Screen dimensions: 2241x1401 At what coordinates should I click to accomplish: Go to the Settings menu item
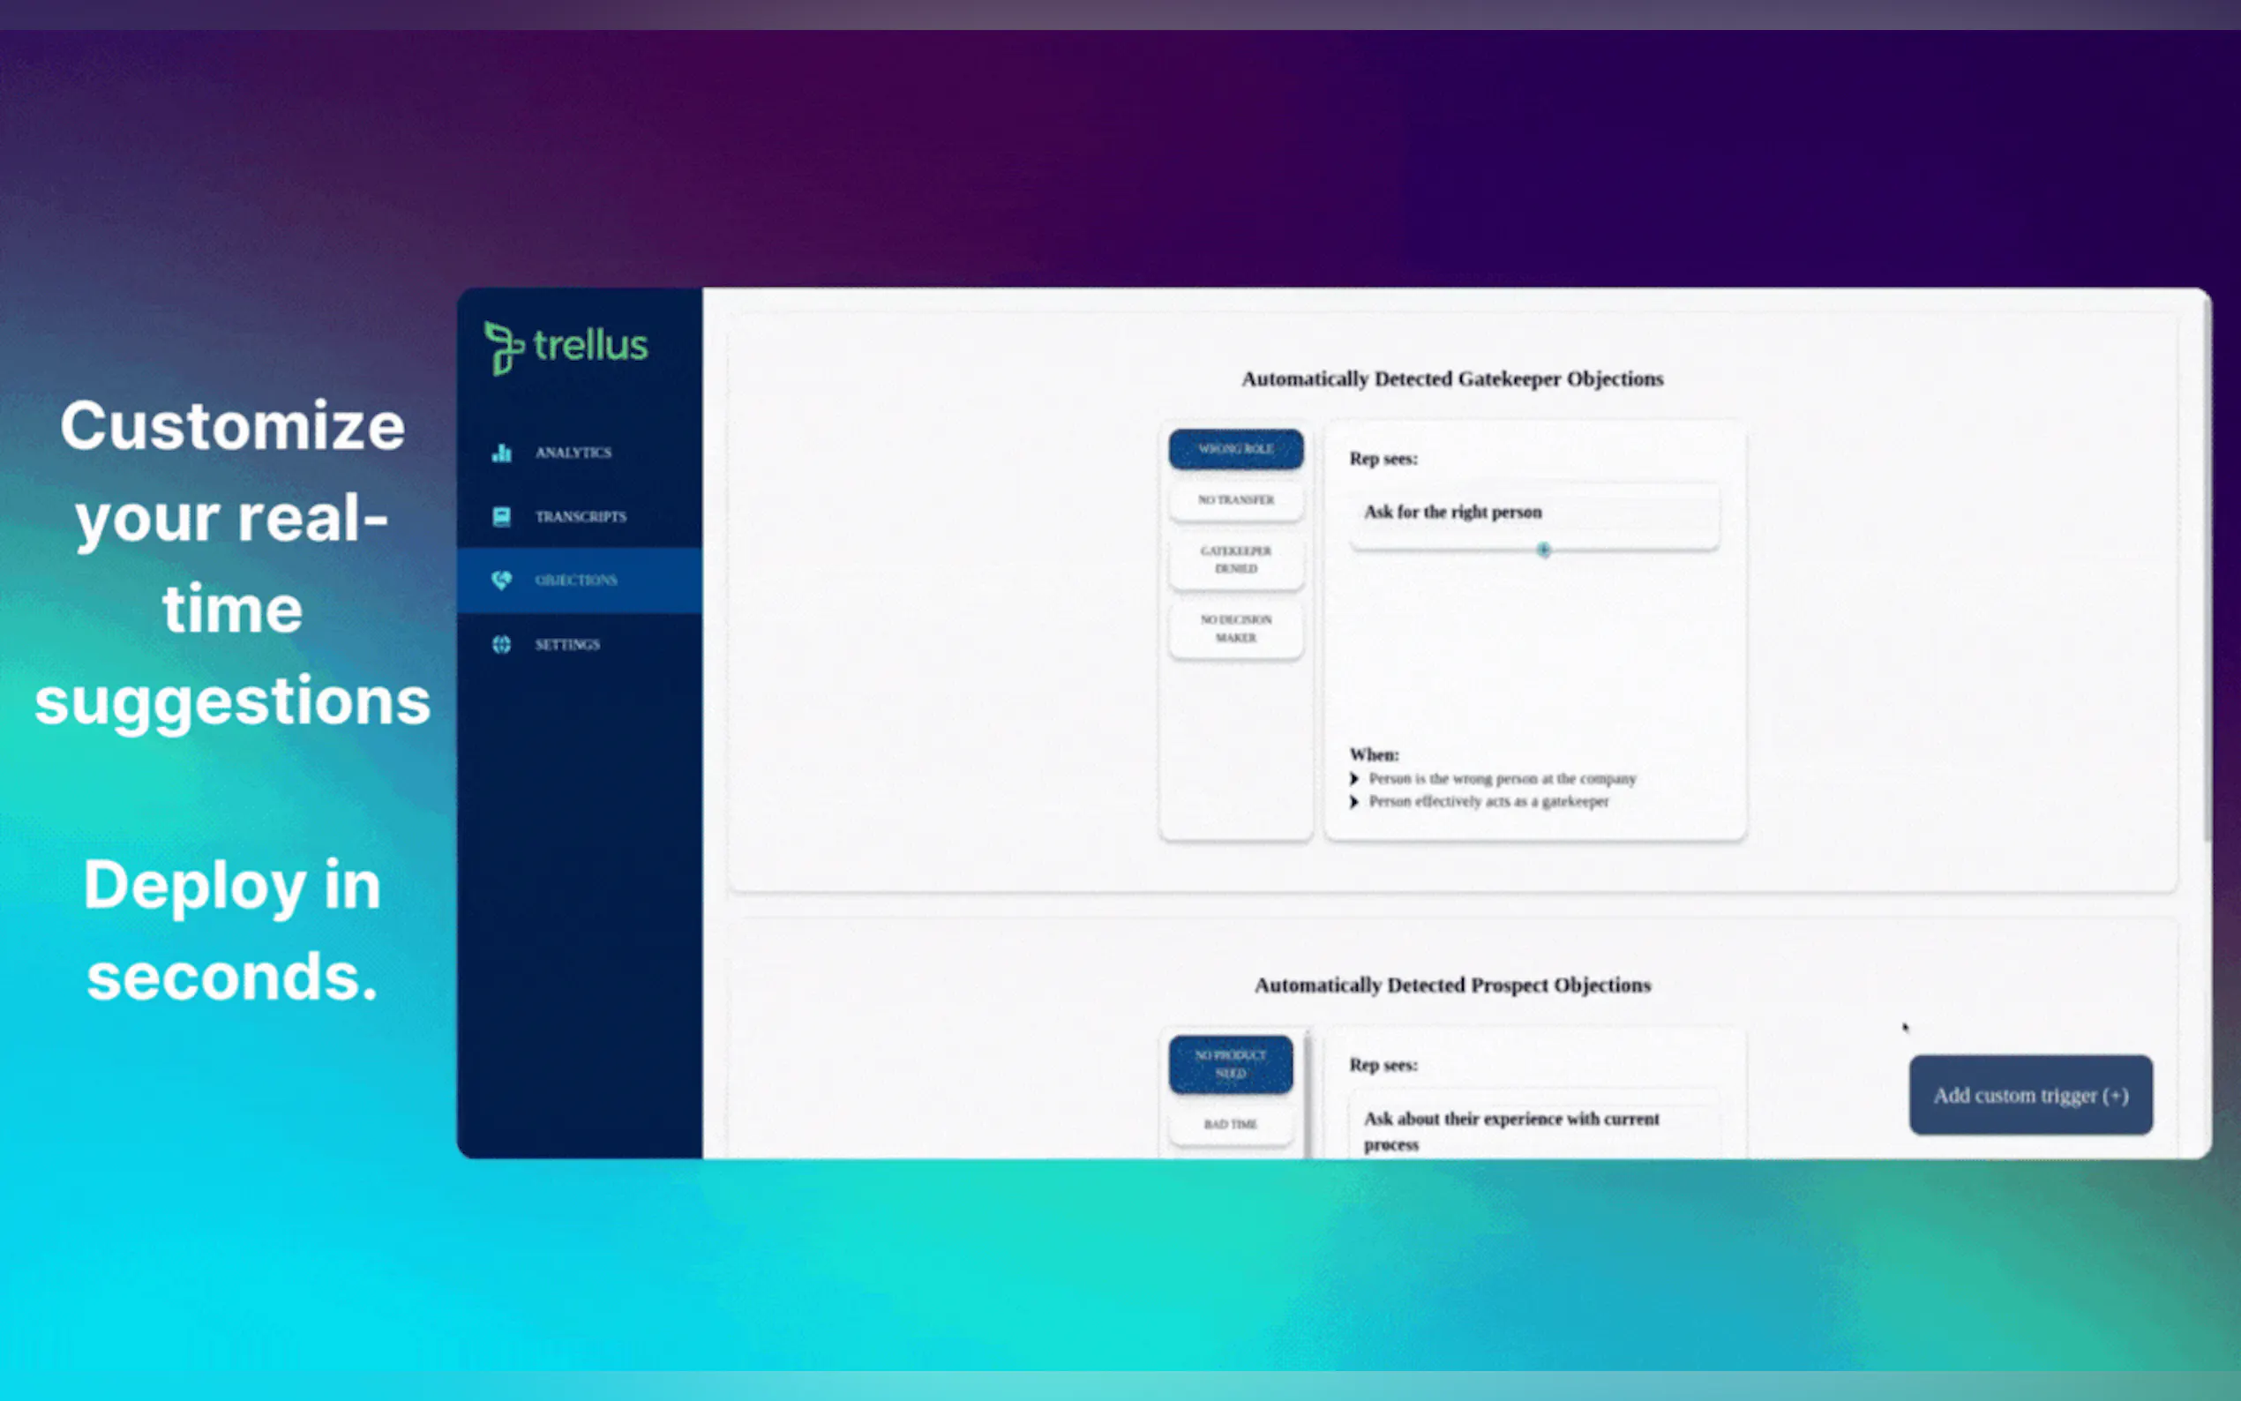[x=567, y=644]
